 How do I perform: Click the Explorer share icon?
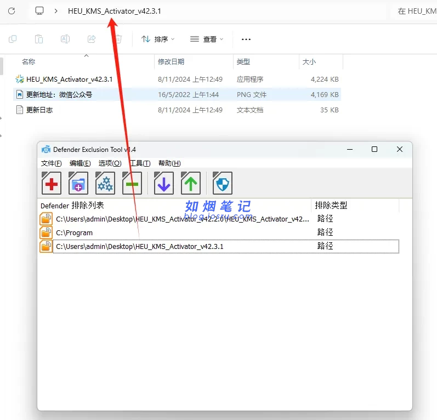[x=92, y=39]
